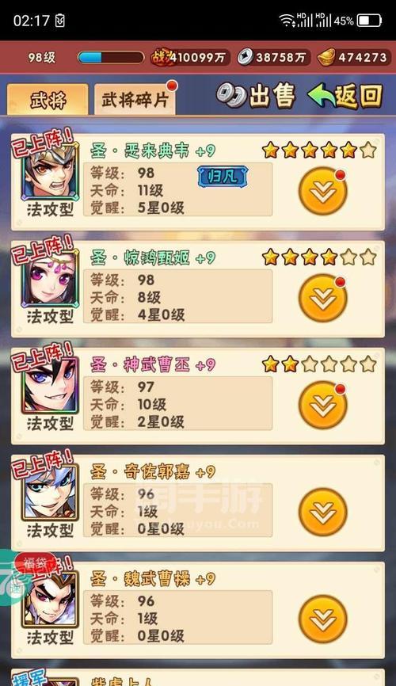This screenshot has width=396, height=686.
Task: Click the gold ingot currency icon
Action: pos(326,57)
